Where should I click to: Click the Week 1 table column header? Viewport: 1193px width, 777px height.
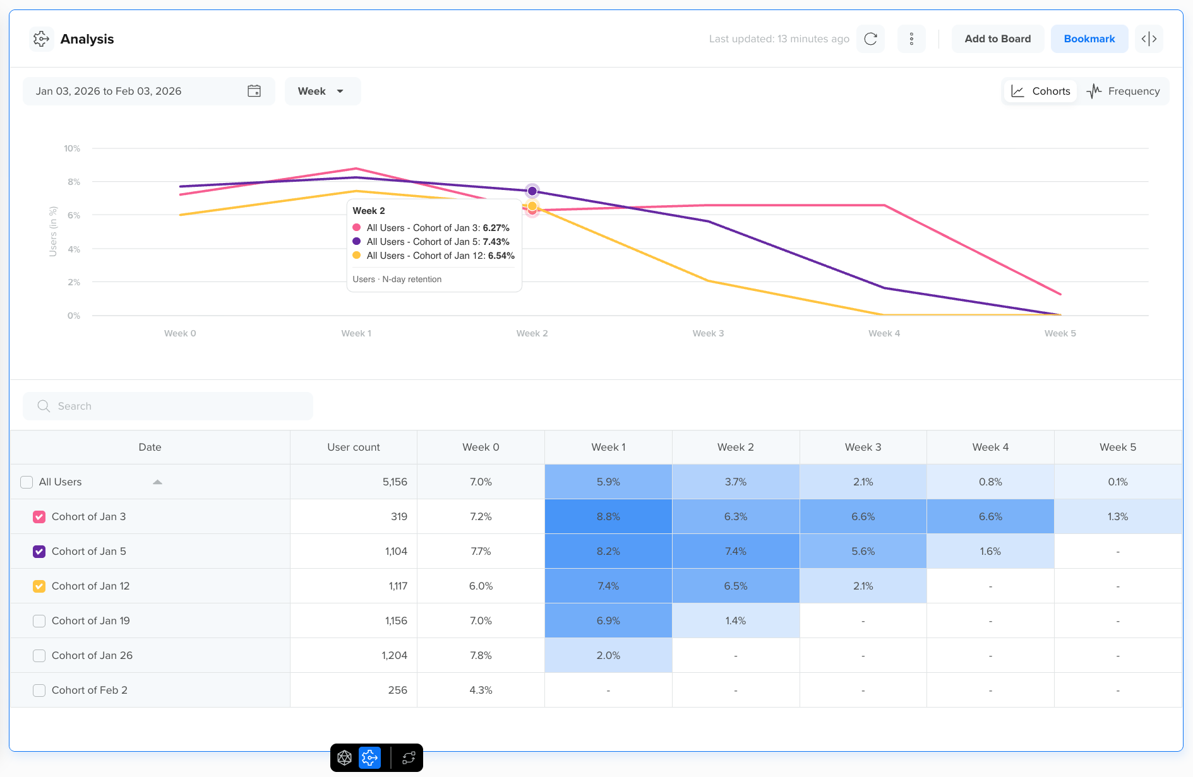608,448
